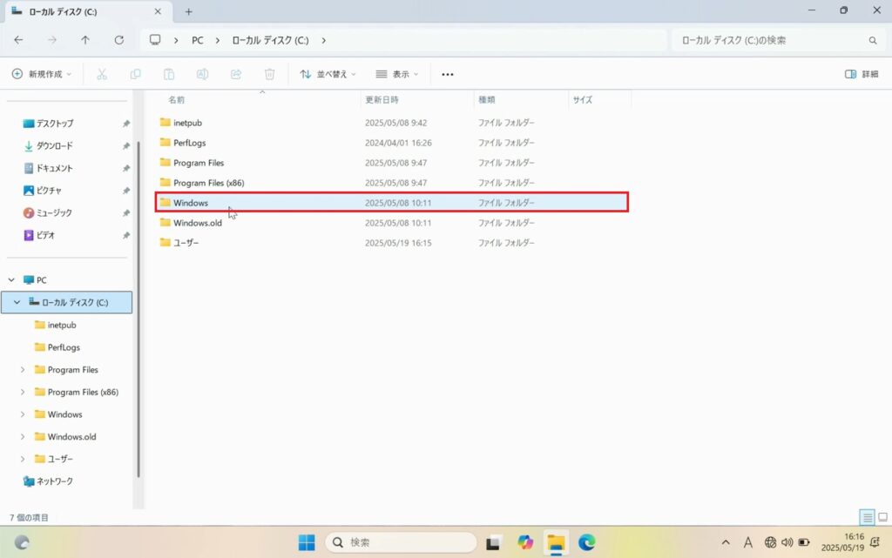
Task: Click the navigation pane scrollbar
Action: 139,310
